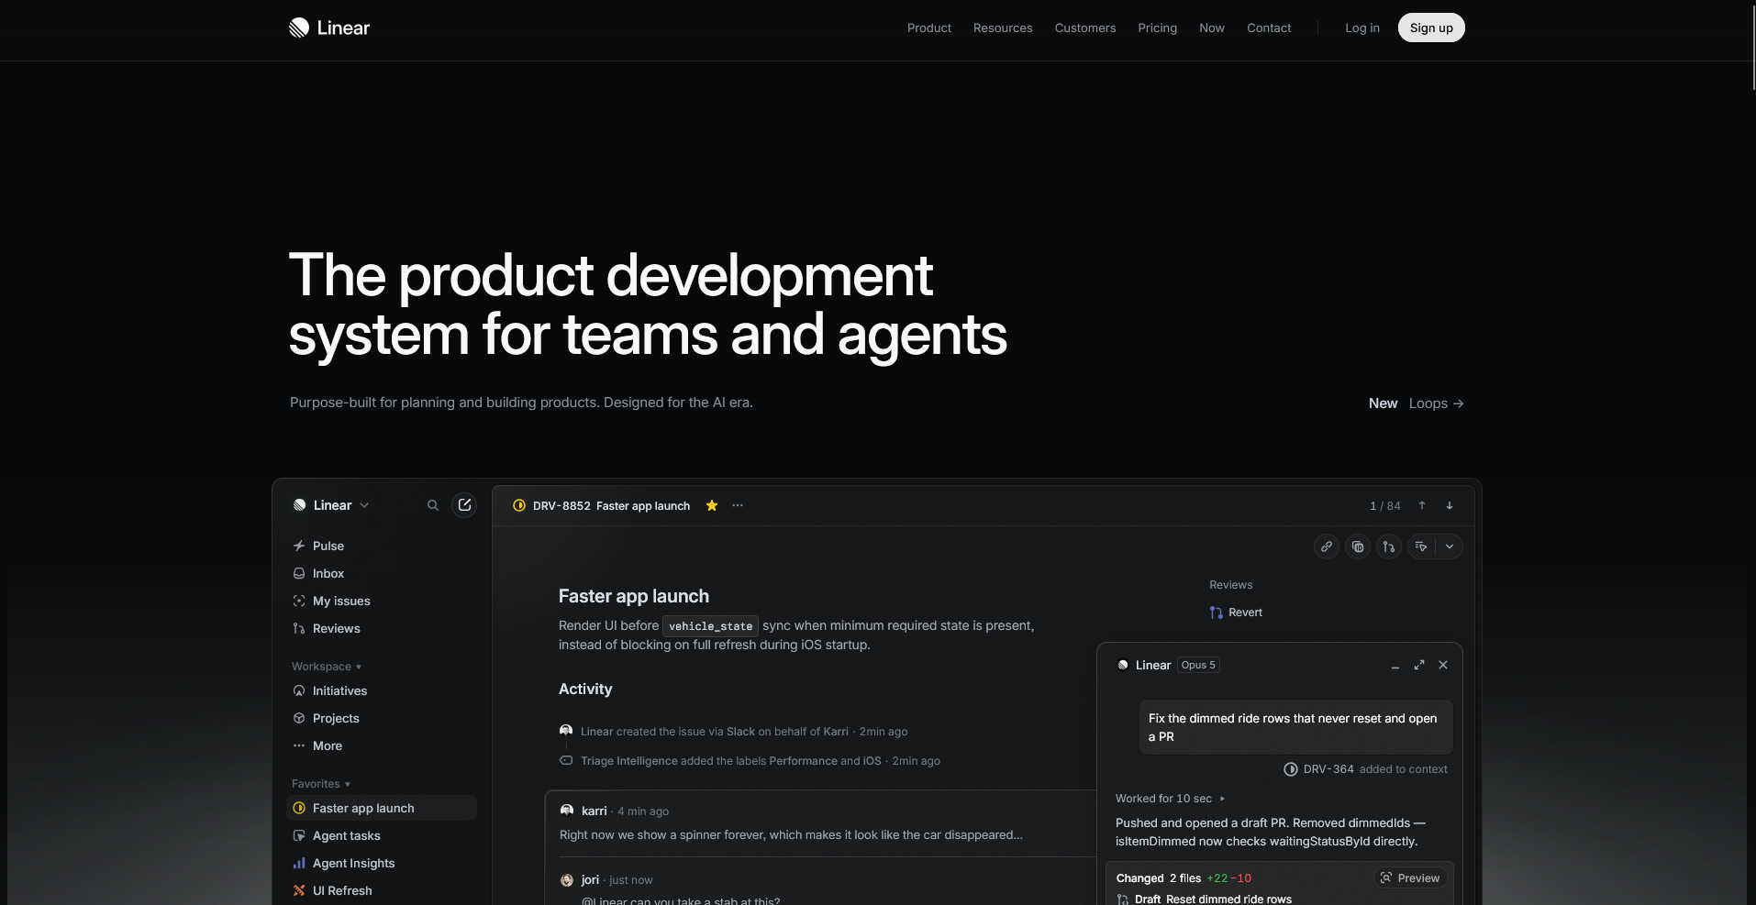Minimize the Linear agent chat panel

[x=1395, y=666]
